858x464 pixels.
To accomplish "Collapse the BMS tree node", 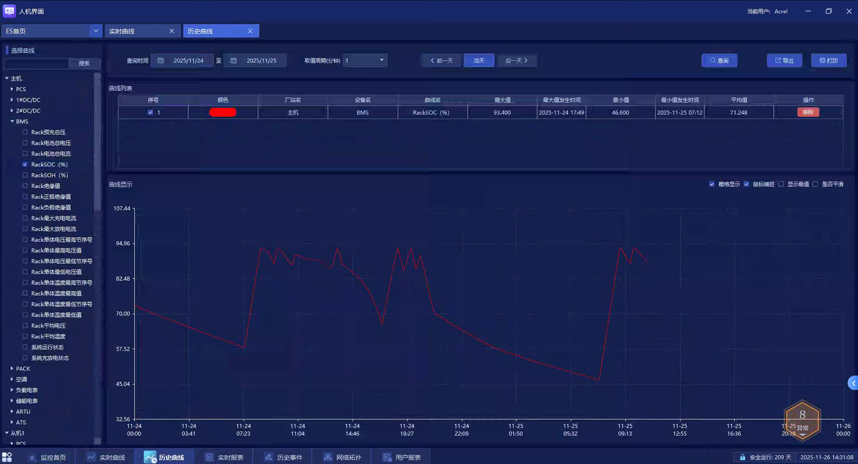I will (12, 121).
